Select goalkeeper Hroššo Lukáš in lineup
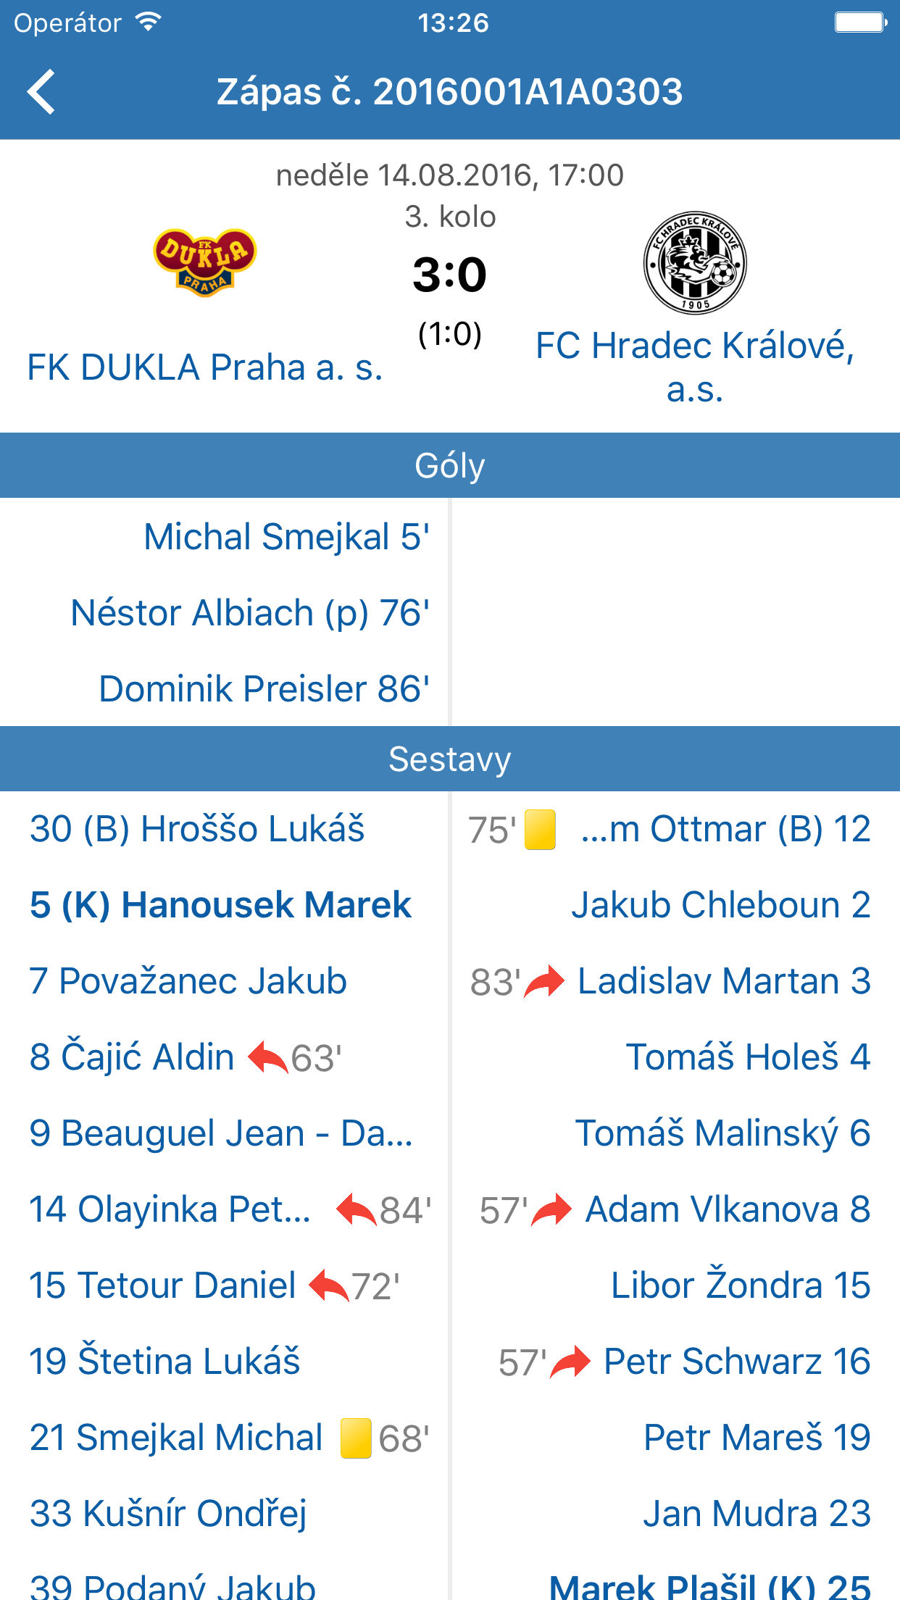 tap(197, 830)
